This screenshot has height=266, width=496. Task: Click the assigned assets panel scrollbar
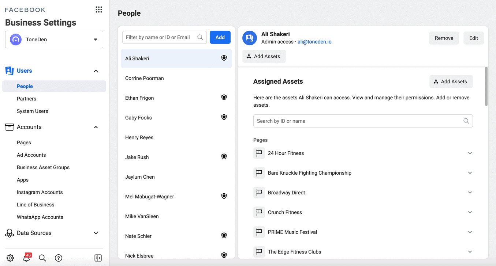tap(486, 86)
